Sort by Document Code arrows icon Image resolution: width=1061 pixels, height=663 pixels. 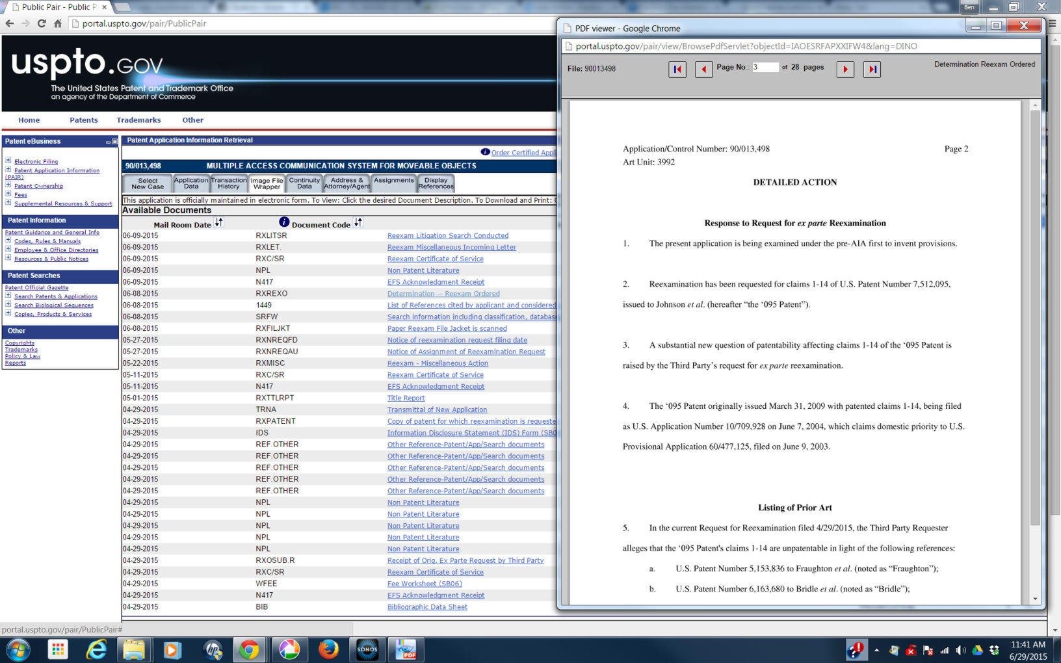358,223
